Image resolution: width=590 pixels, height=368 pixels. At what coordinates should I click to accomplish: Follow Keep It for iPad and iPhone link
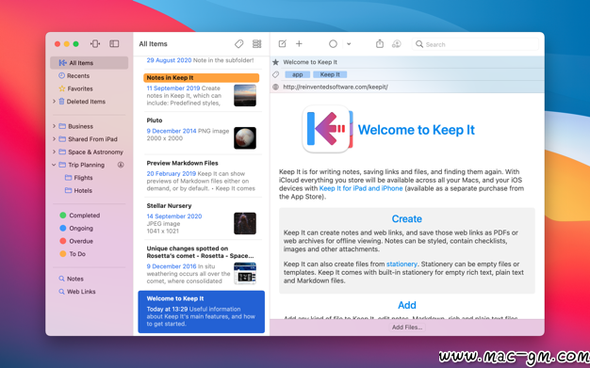coord(361,188)
